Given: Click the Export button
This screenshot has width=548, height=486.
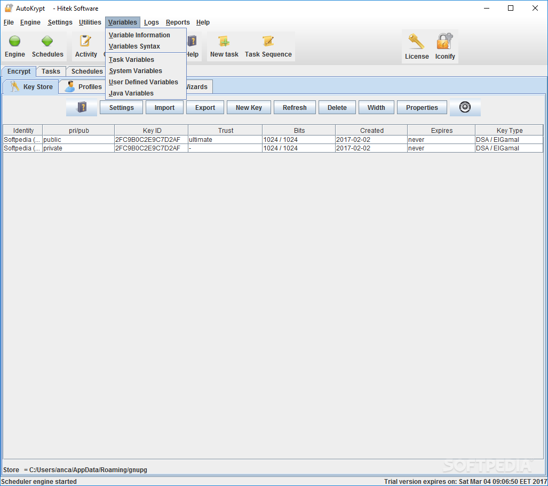Looking at the screenshot, I should pyautogui.click(x=205, y=108).
